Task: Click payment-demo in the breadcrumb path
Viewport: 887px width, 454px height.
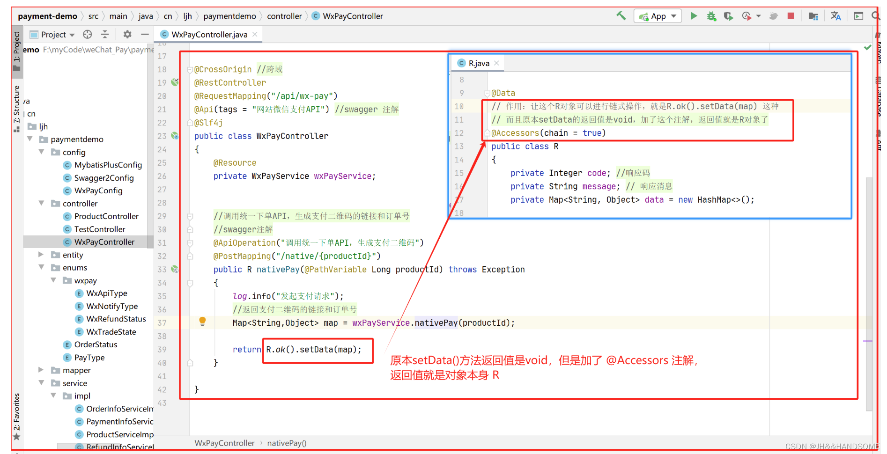Action: coord(47,16)
